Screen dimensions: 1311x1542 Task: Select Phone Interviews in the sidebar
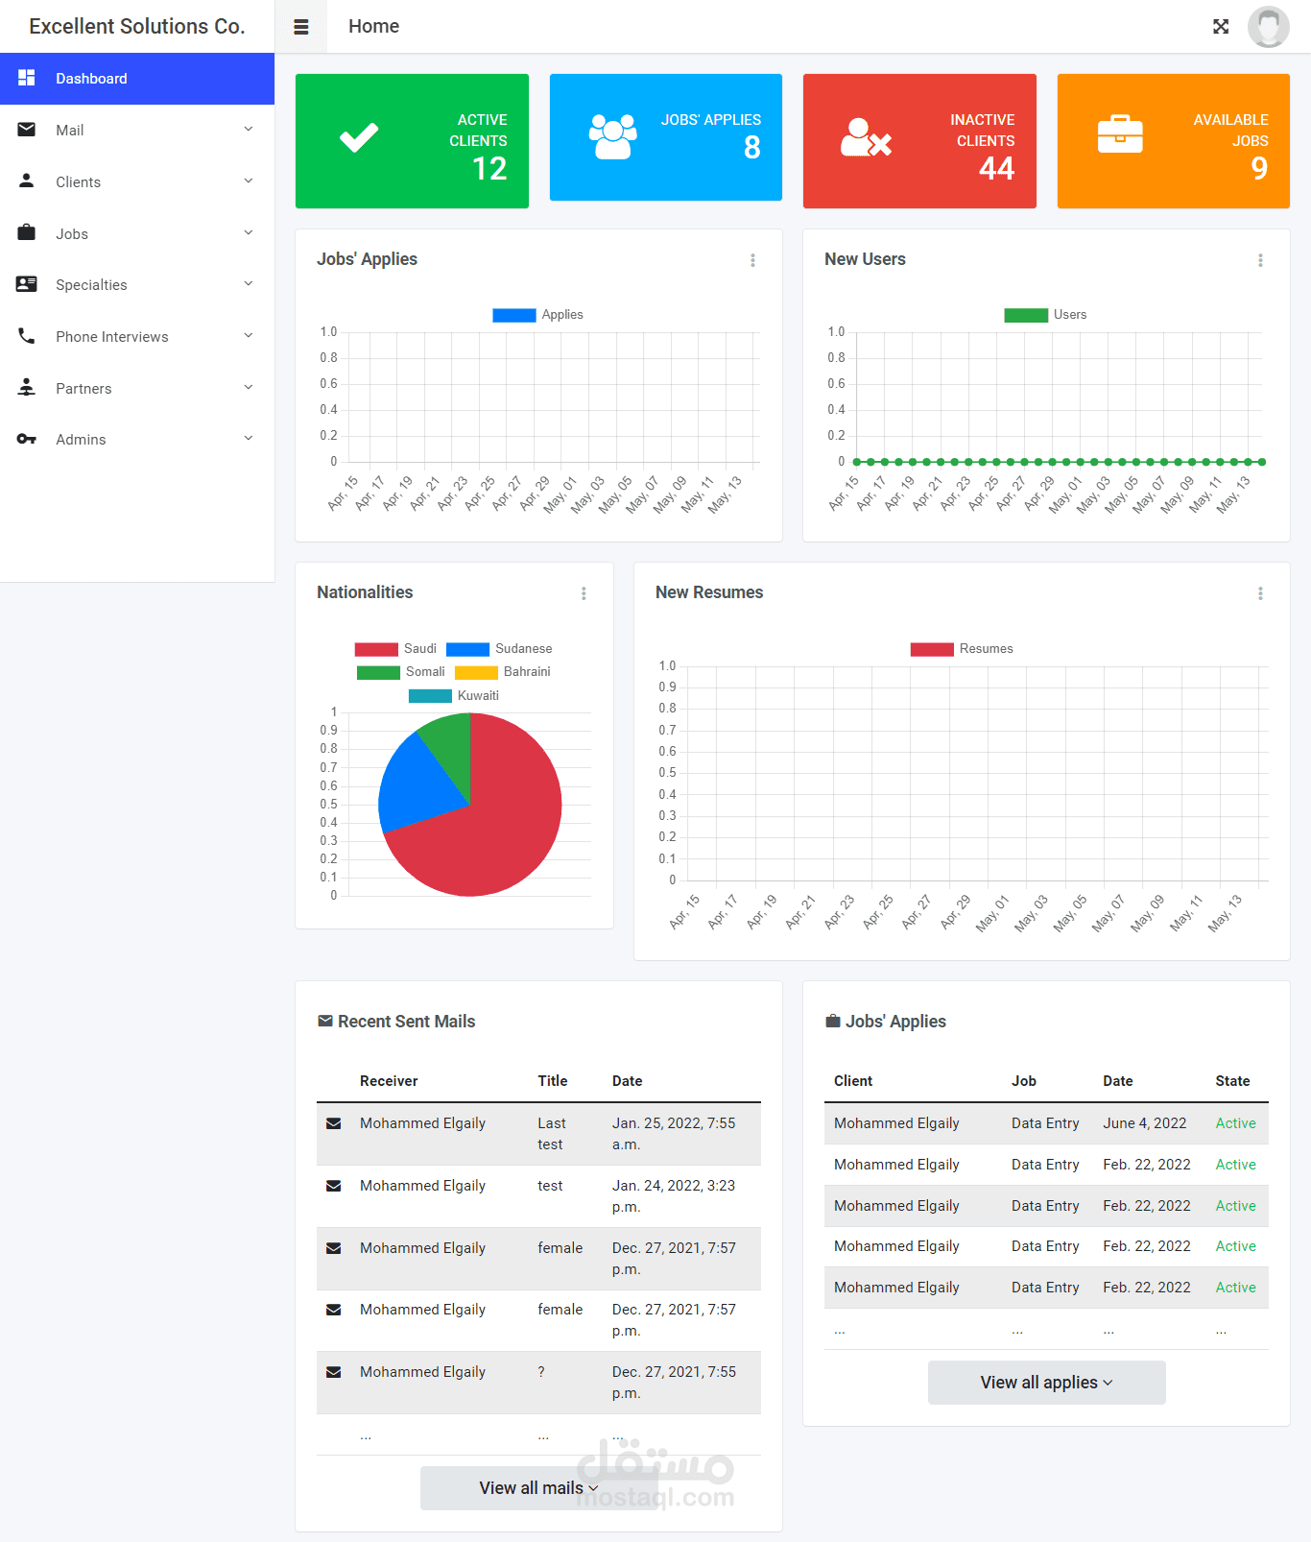point(137,336)
